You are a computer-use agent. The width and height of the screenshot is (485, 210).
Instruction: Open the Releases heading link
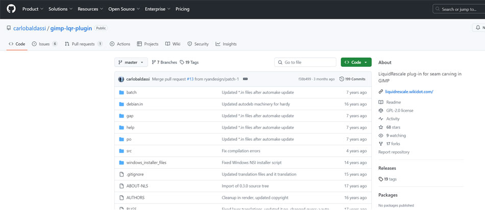(387, 168)
